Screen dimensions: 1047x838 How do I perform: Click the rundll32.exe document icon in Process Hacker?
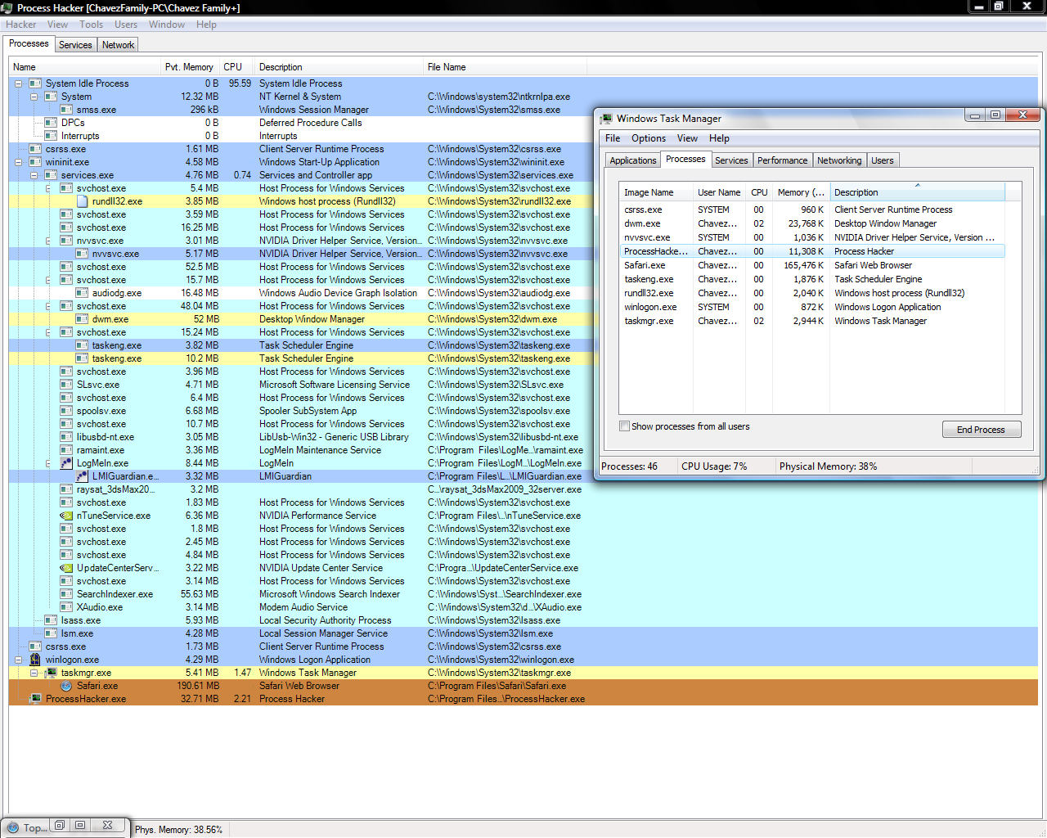pos(82,201)
